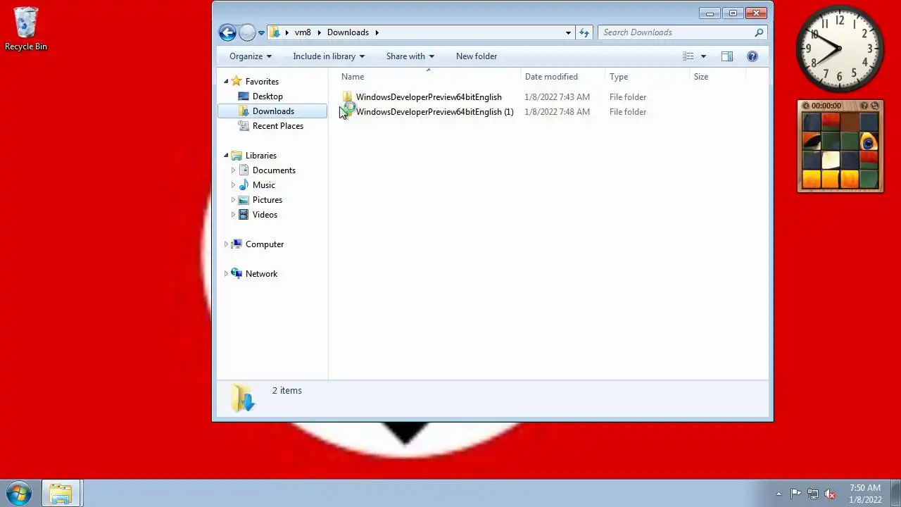
Task: Show the puzzle gadget solved picture
Action: 864,106
